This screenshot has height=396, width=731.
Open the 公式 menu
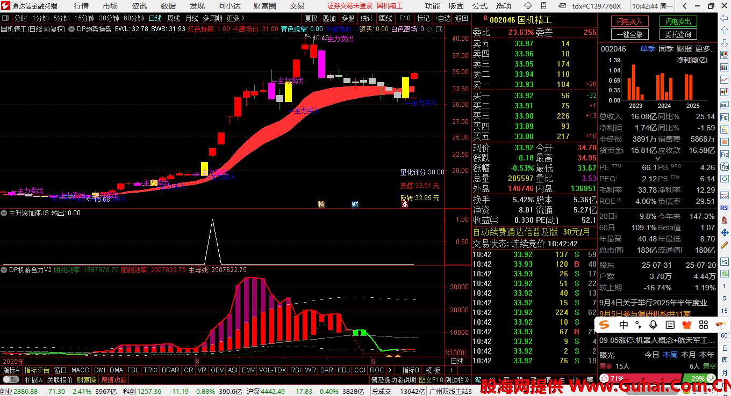[479, 6]
